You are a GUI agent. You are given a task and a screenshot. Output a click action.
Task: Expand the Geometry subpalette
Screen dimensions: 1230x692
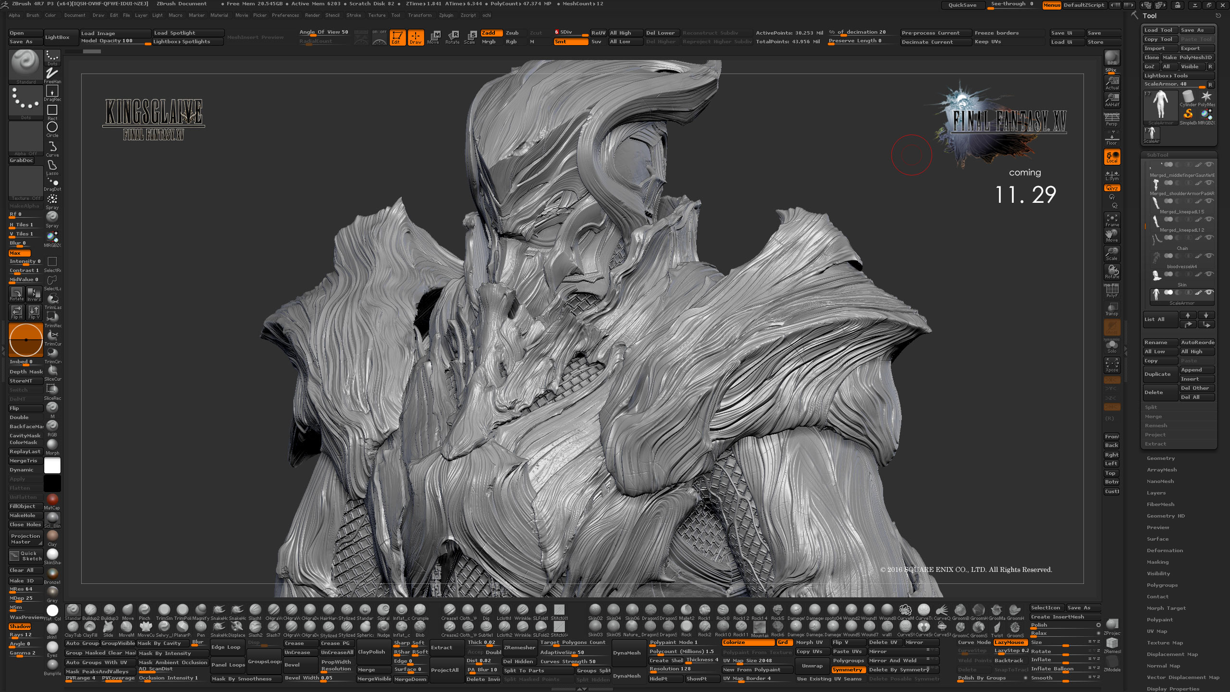click(x=1160, y=458)
